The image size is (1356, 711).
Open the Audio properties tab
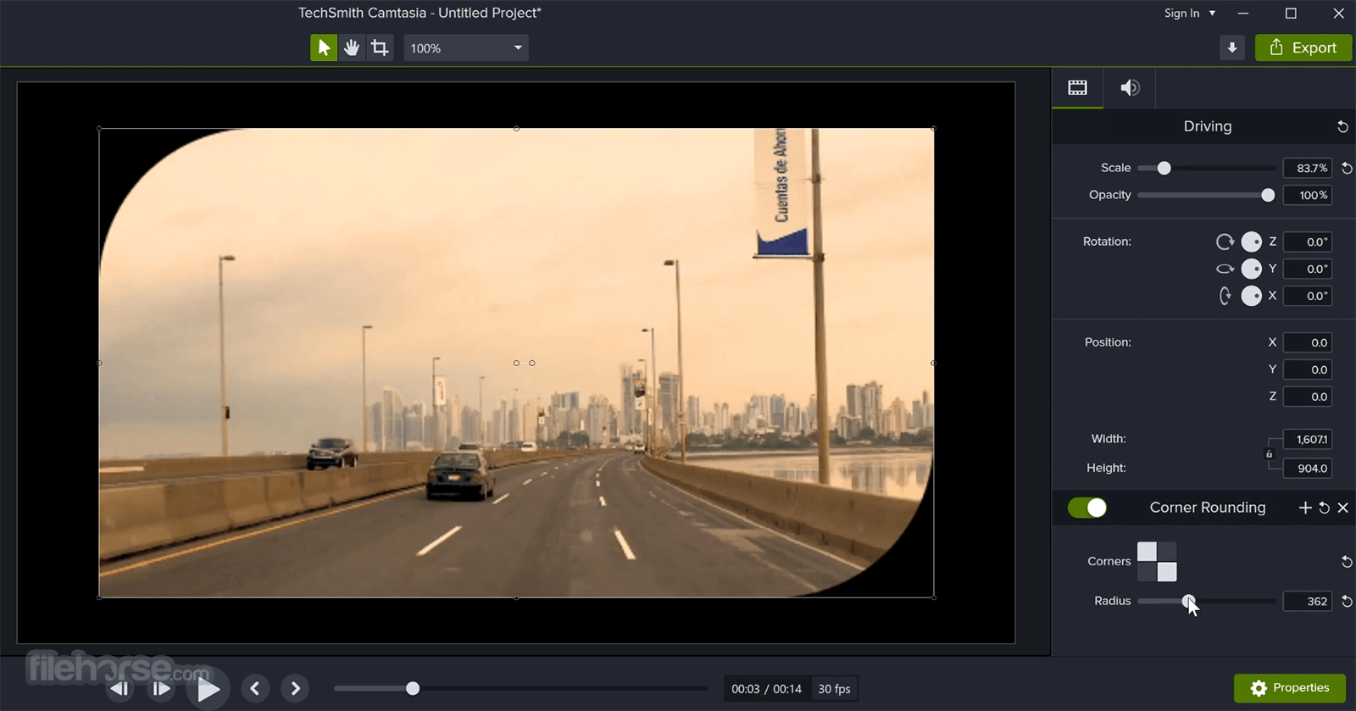click(x=1130, y=88)
